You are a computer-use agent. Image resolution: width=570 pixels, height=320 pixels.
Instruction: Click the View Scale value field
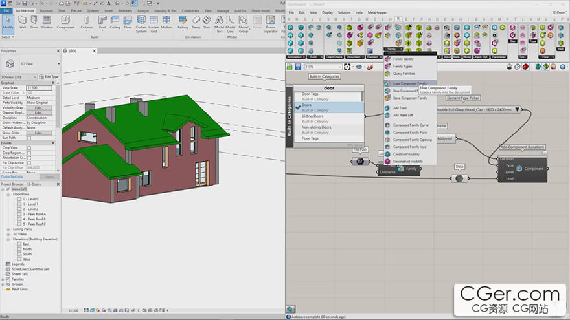(39, 88)
